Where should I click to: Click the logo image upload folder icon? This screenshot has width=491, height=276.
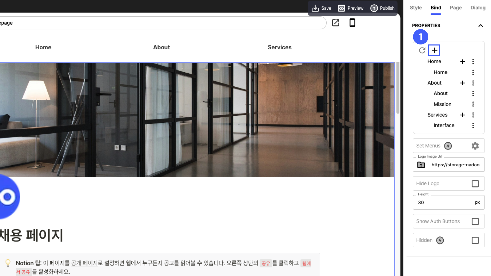point(421,165)
